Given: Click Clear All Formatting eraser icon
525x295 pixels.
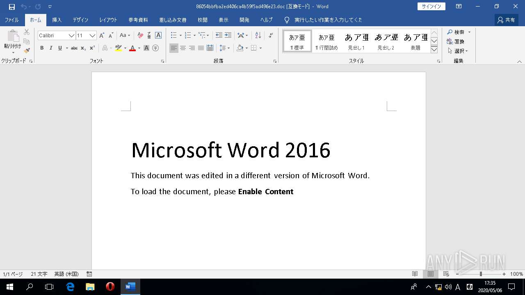Looking at the screenshot, I should tap(140, 36).
